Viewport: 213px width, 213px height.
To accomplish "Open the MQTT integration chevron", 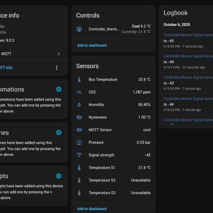I will (59, 54).
